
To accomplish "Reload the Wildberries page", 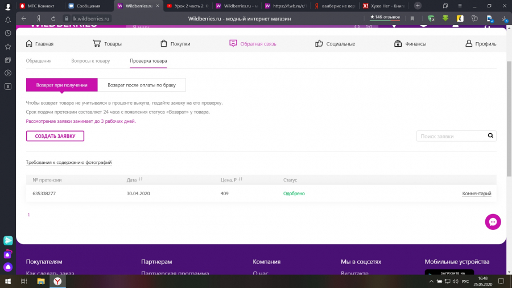I will click(x=53, y=19).
